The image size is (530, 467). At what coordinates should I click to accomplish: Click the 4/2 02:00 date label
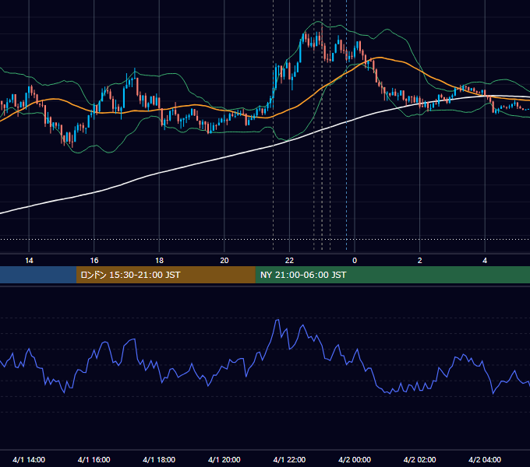pos(420,459)
